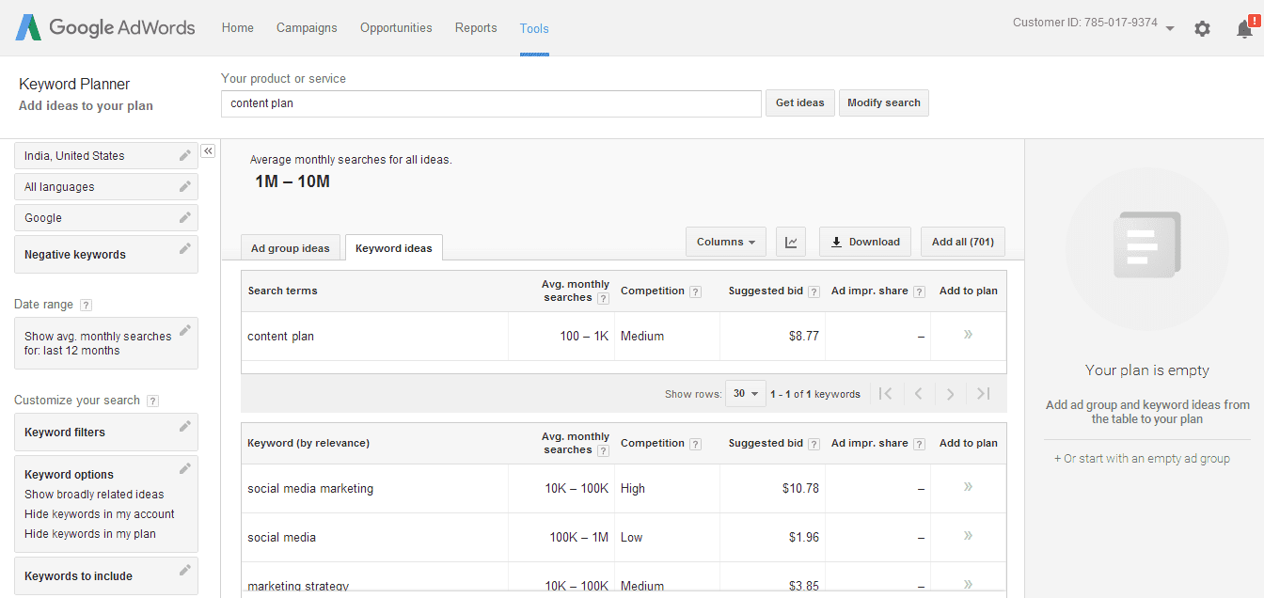The image size is (1264, 598).
Task: Click the content plan search term
Action: coord(280,337)
